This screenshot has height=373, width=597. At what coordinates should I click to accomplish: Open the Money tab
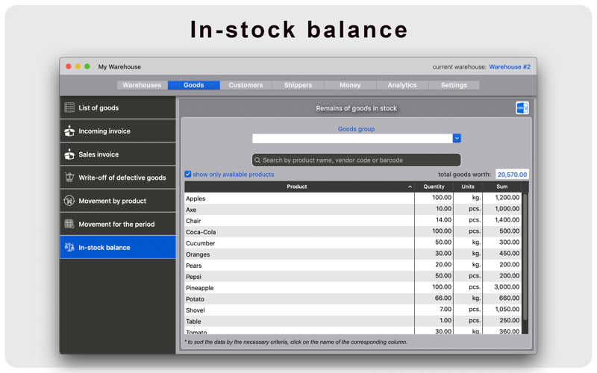(350, 85)
